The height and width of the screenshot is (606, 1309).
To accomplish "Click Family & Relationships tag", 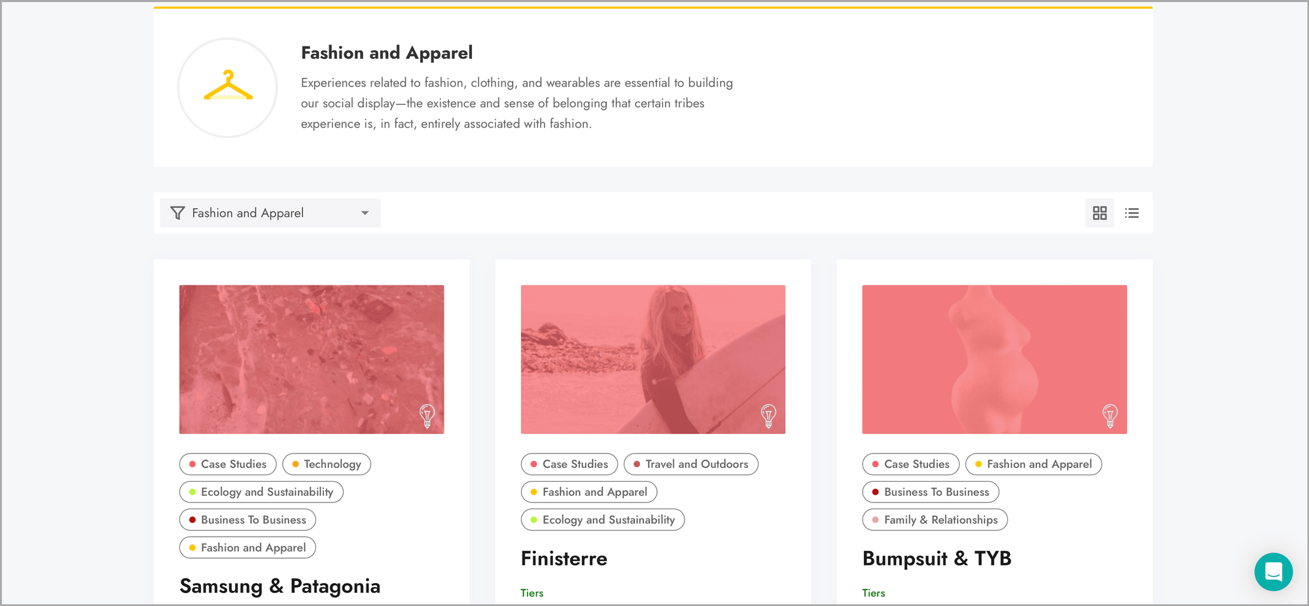I will click(935, 520).
